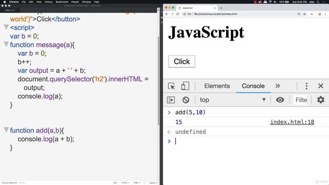329x185 pixels.
Task: Open the DevTools three-dot customize menu
Action: click(x=306, y=86)
